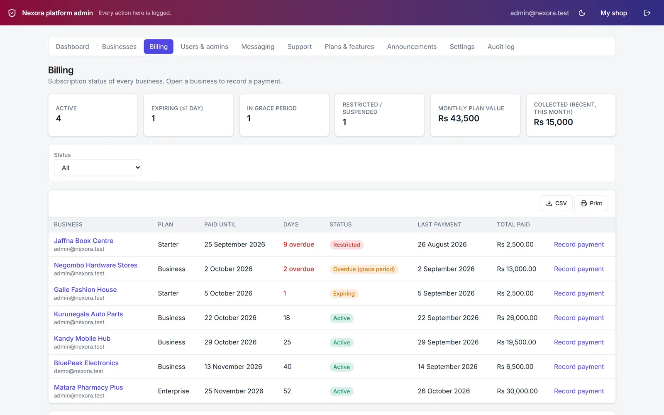Open Jaffna Book Centre business
Image resolution: width=664 pixels, height=415 pixels.
83,241
